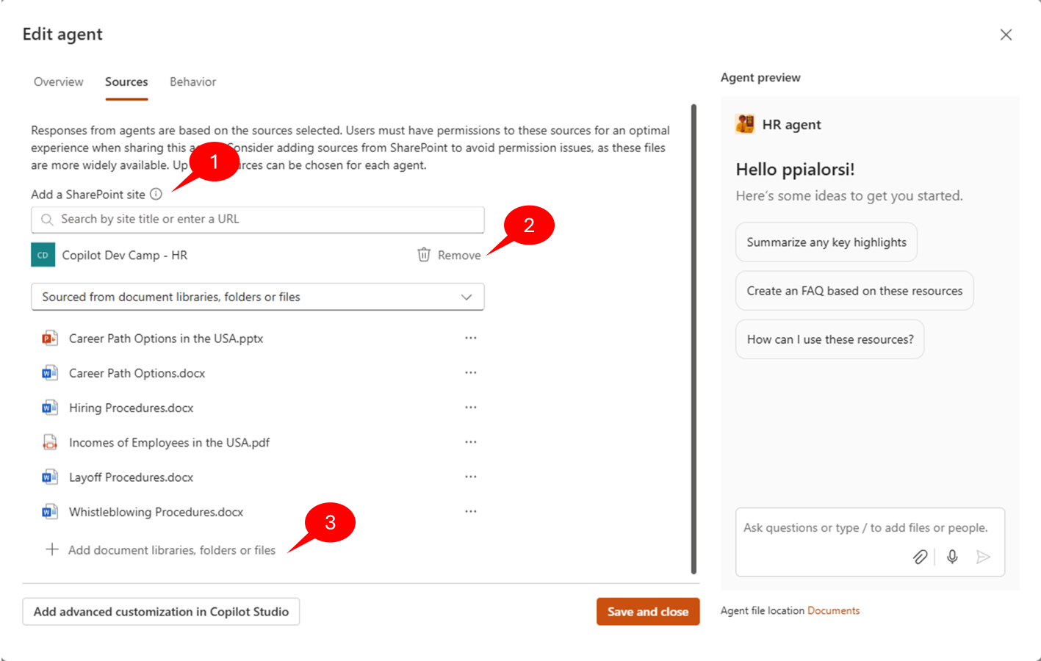This screenshot has height=661, width=1041.
Task: Click the search magnifier icon in site field
Action: point(47,220)
